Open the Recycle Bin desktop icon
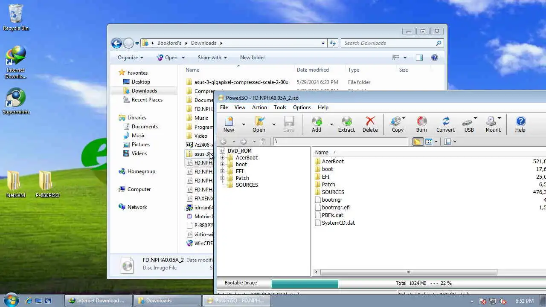The width and height of the screenshot is (546, 307). click(x=16, y=18)
